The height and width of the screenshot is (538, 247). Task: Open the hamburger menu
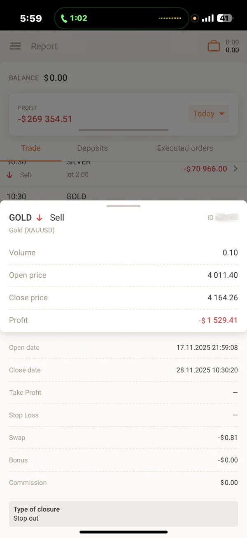[15, 46]
